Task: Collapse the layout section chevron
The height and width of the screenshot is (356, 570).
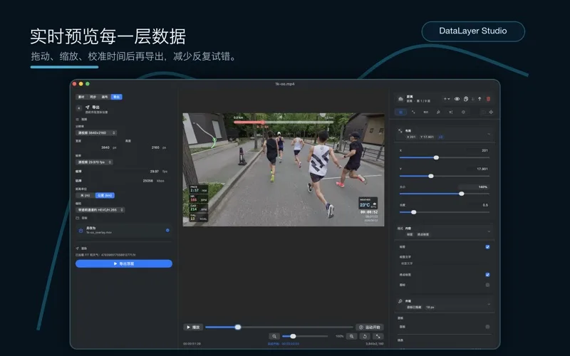Action: [489, 134]
